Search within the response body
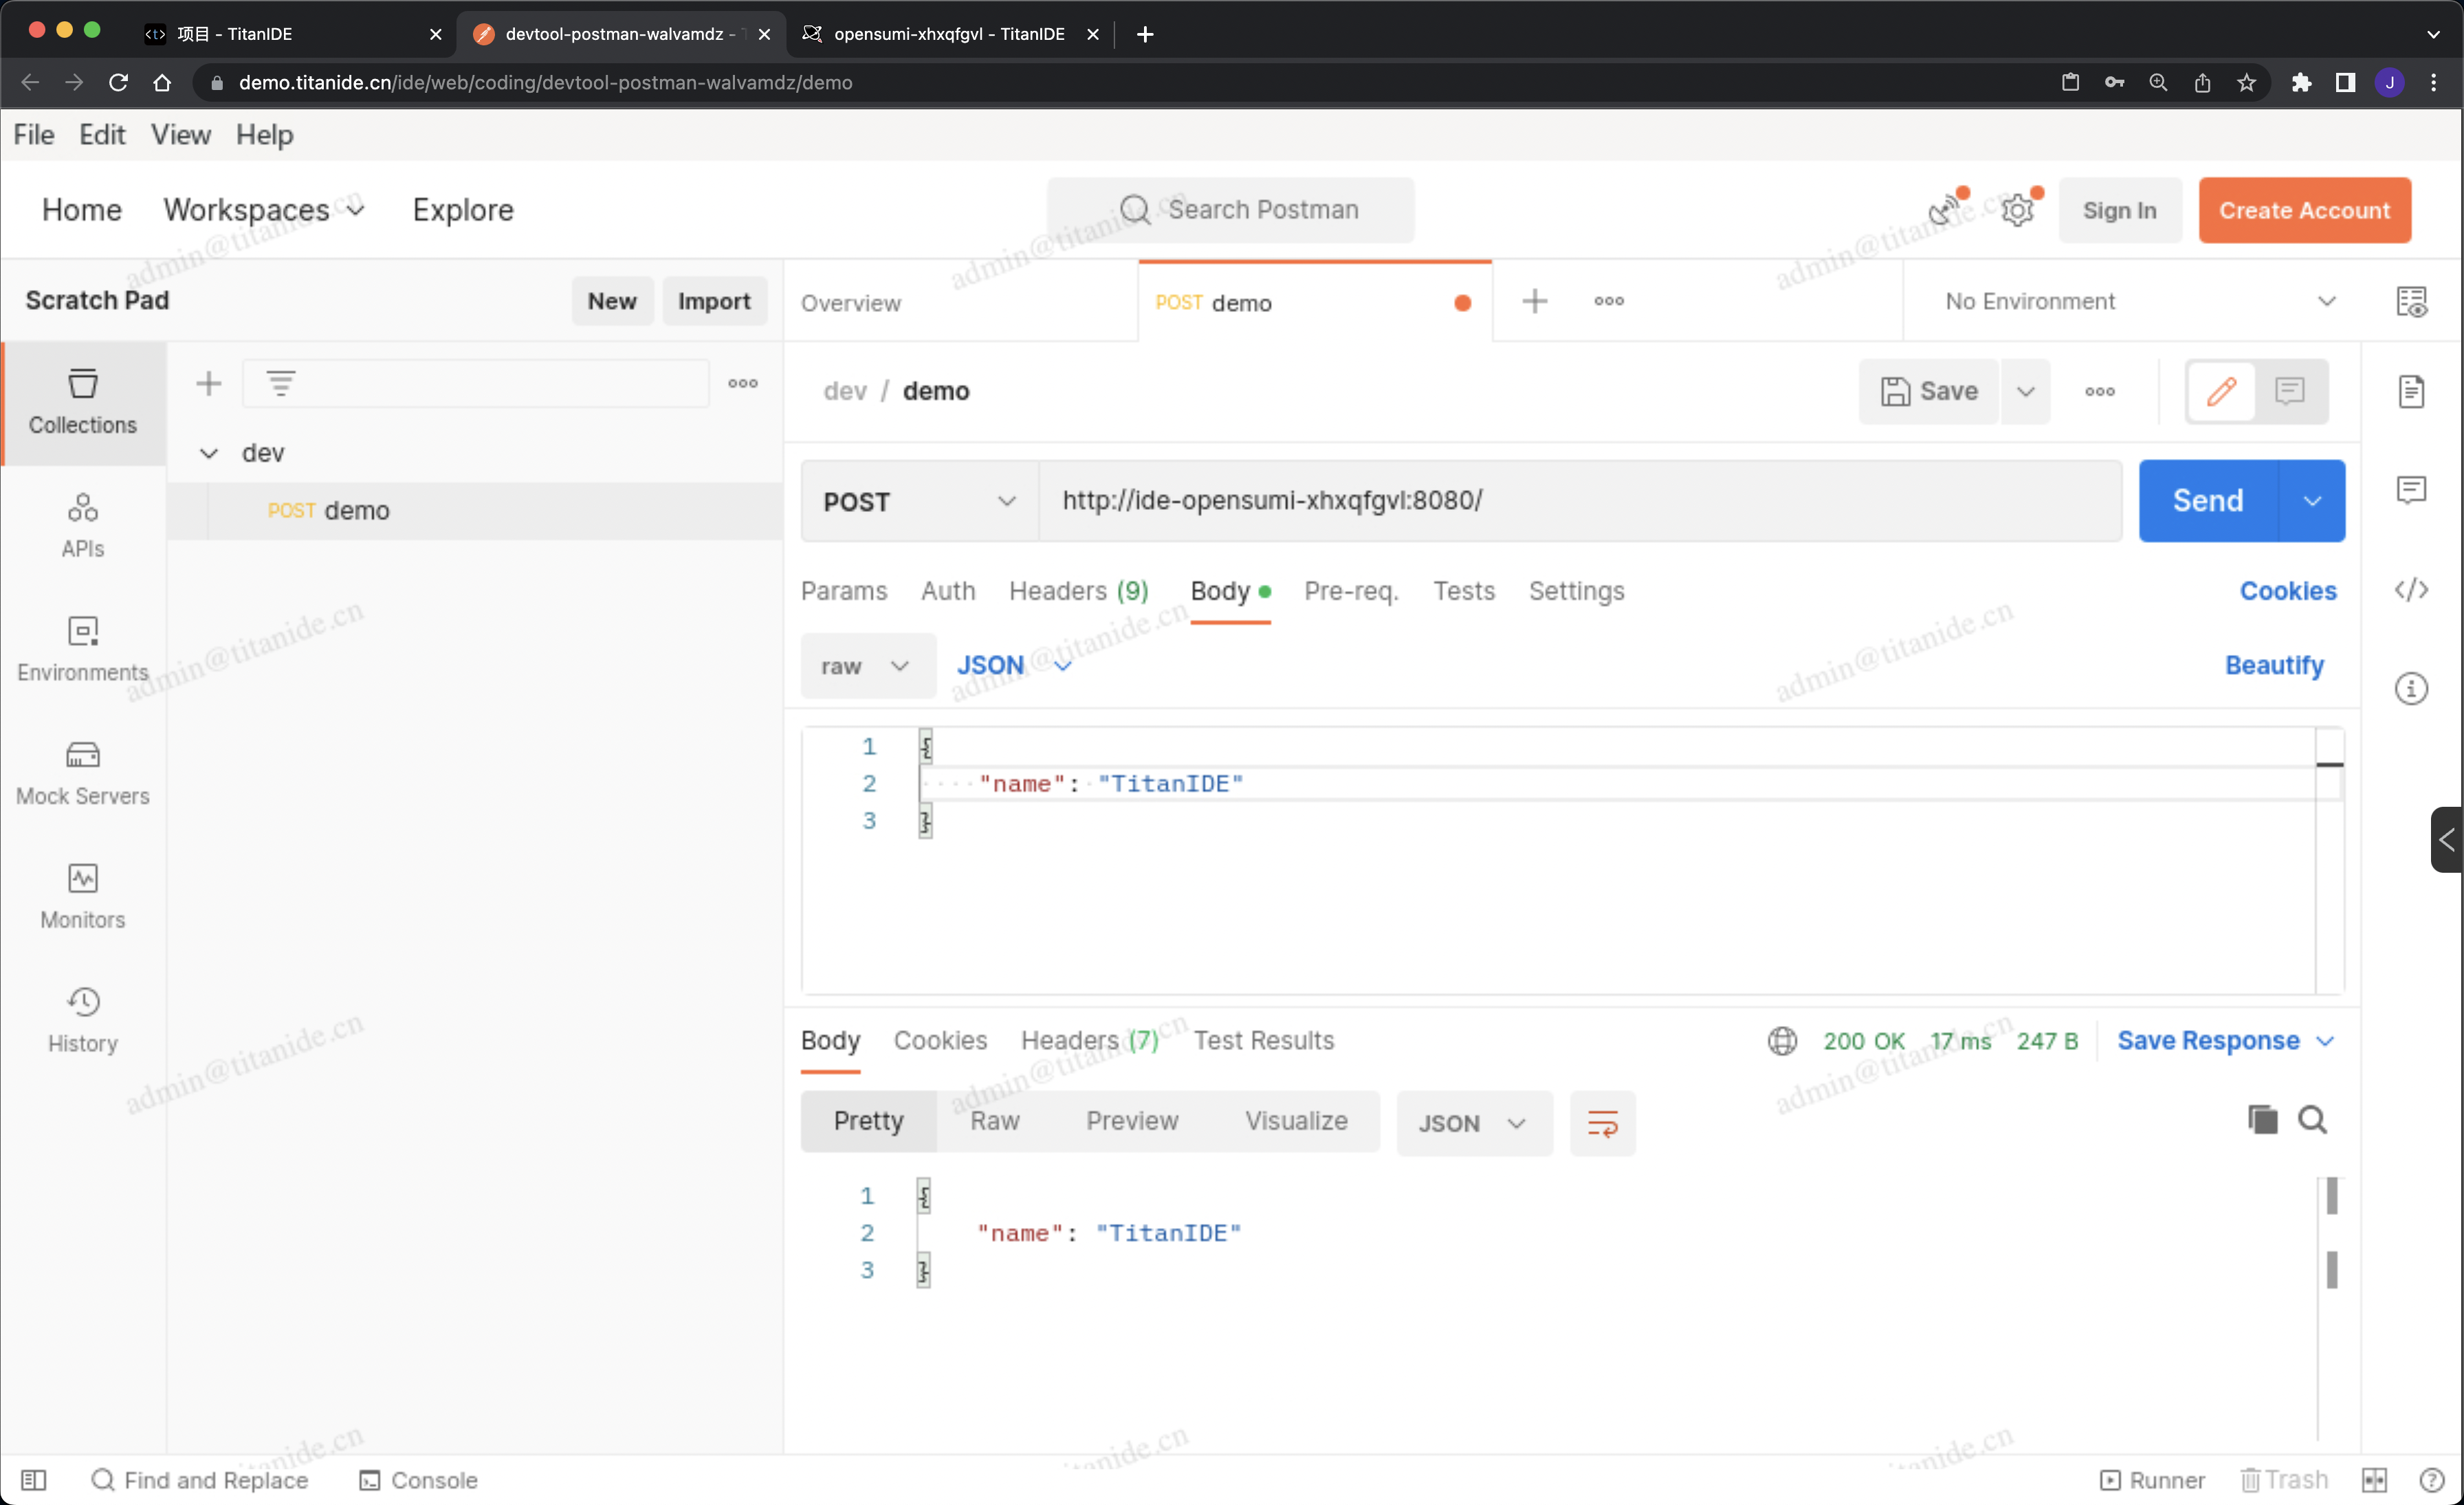The image size is (2464, 1505). tap(2312, 1119)
